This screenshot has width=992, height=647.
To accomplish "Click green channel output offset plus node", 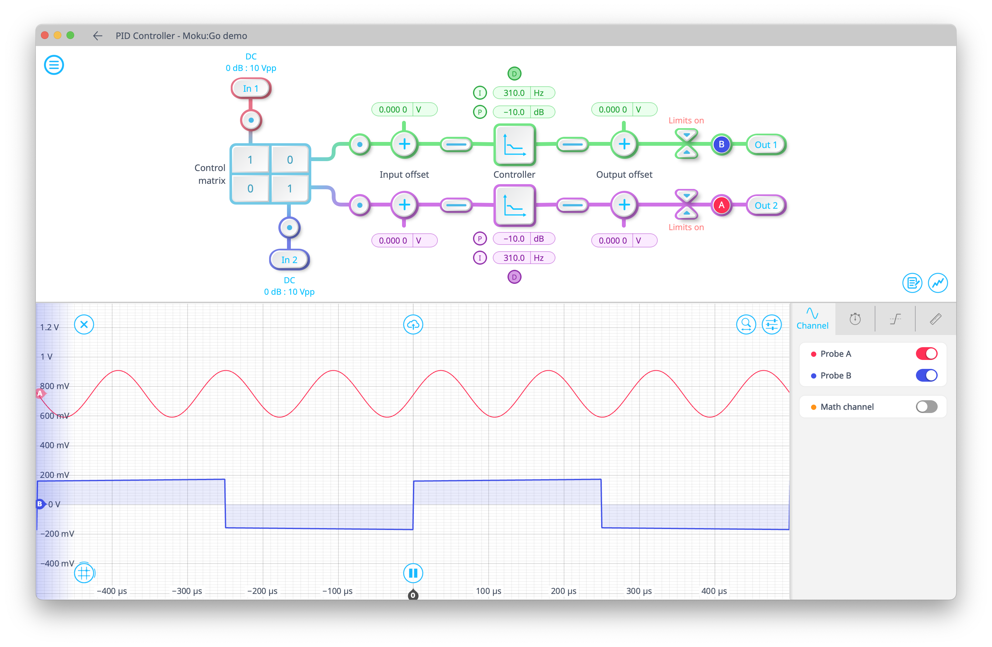I will point(624,144).
